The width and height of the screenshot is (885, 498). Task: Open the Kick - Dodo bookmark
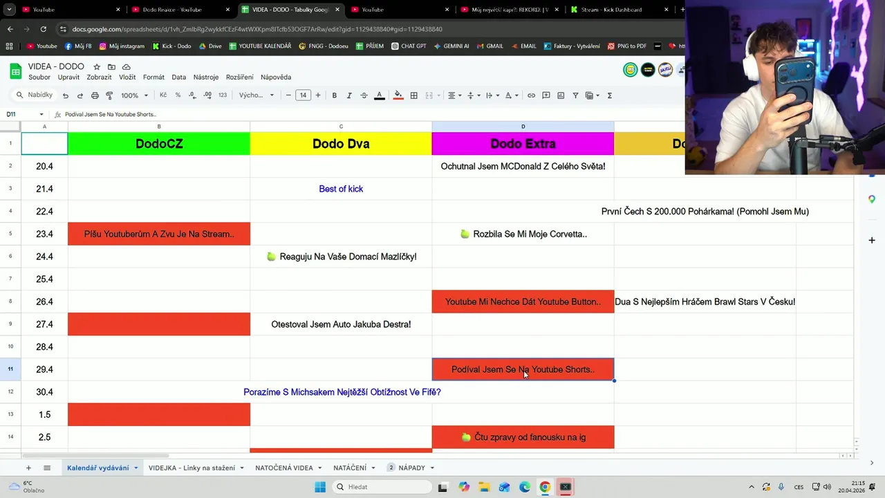click(x=172, y=46)
